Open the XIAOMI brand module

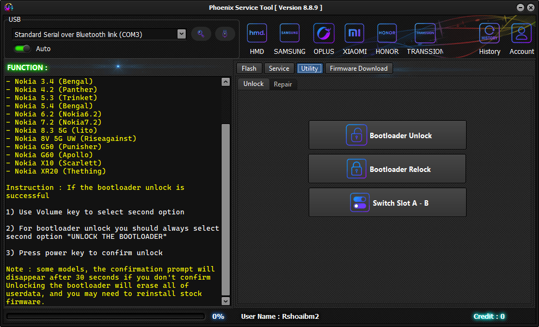click(x=354, y=33)
